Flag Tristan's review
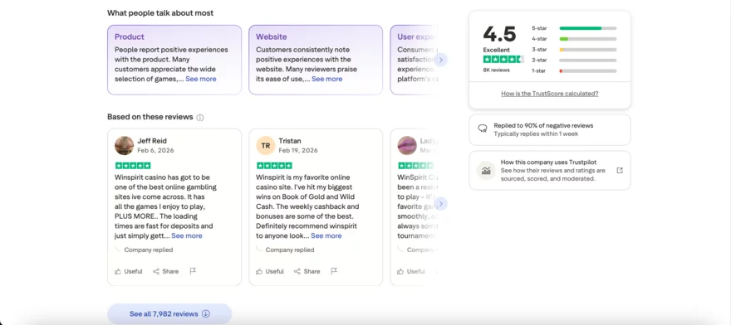This screenshot has width=731, height=325. pyautogui.click(x=334, y=271)
